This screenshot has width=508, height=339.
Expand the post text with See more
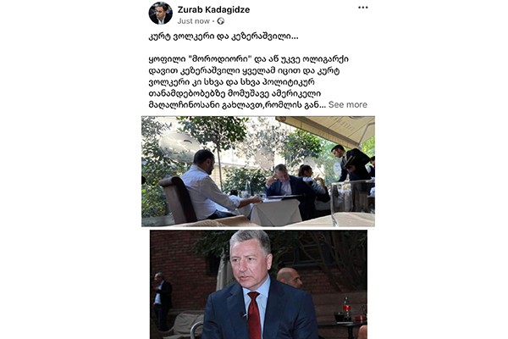[348, 104]
